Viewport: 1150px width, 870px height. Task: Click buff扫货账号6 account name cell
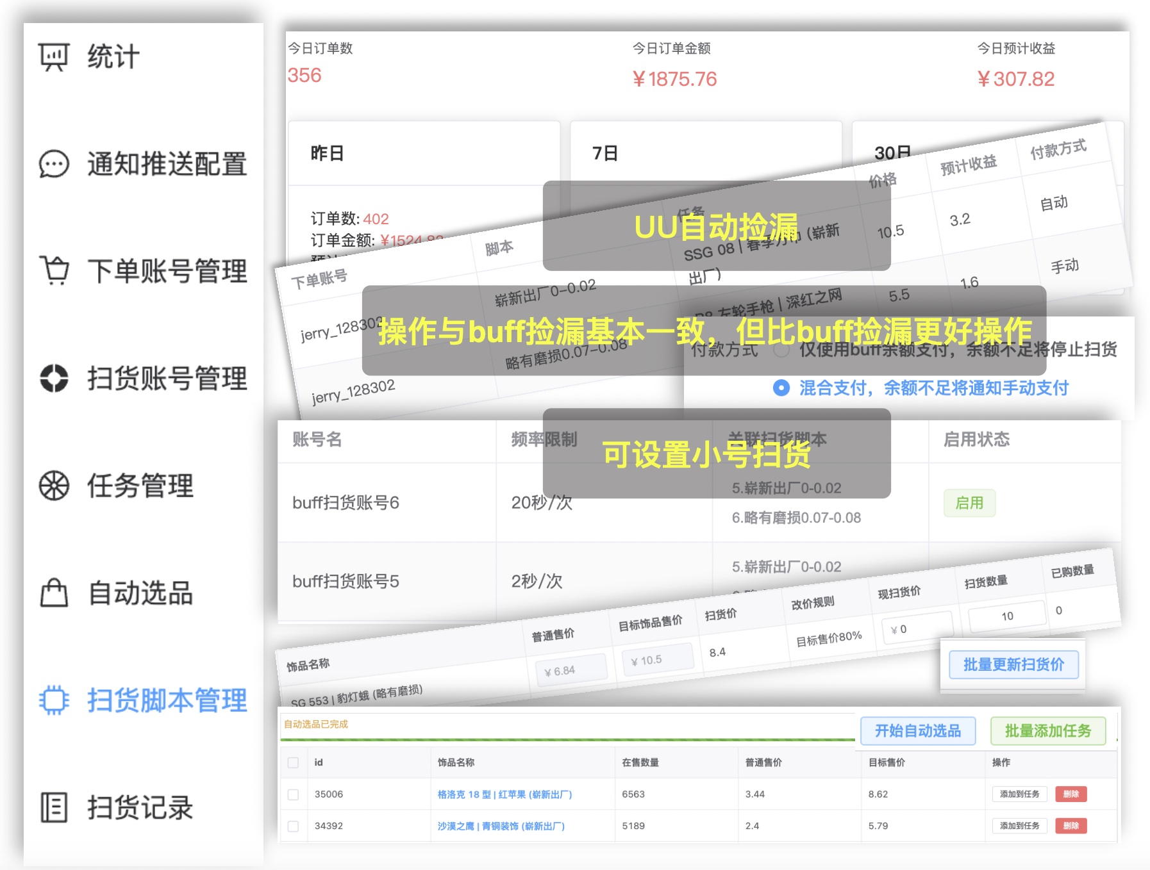pos(346,503)
